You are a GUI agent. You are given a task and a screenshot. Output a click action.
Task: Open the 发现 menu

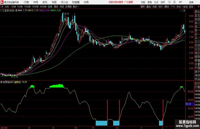coord(54,2)
